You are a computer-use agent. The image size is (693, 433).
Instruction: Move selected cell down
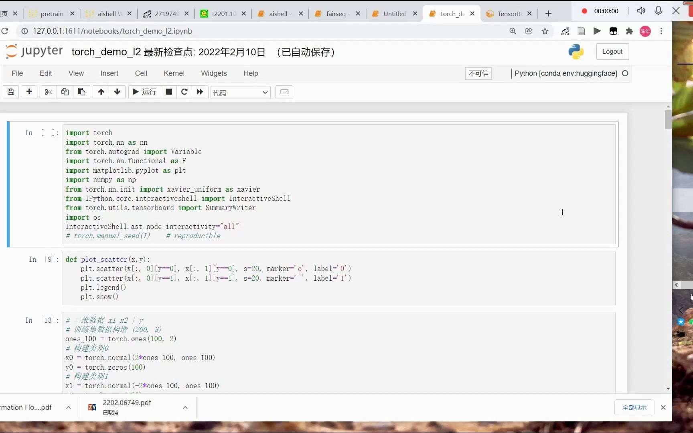click(117, 92)
